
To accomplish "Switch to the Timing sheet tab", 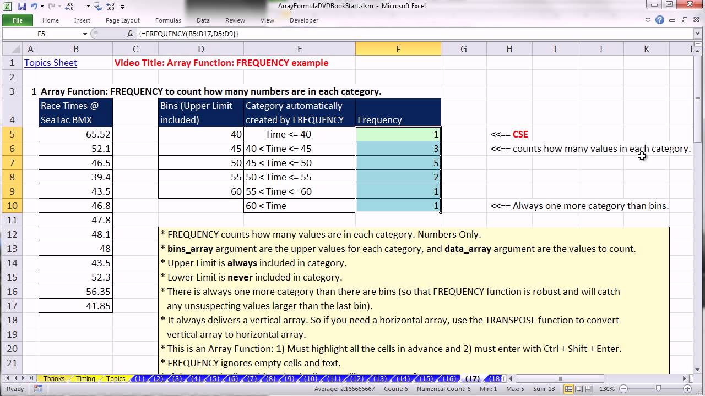I will (x=85, y=379).
